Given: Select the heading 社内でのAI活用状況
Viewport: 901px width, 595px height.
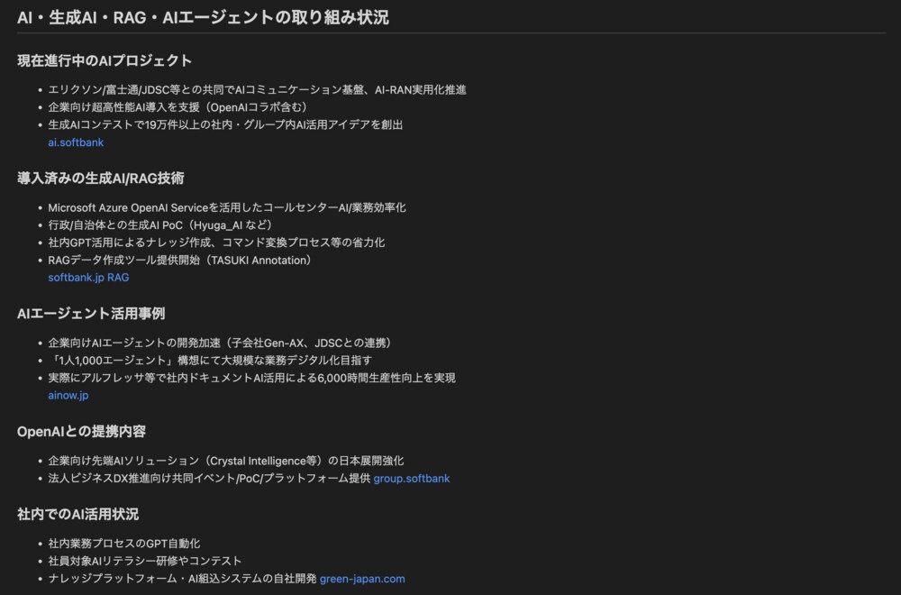Looking at the screenshot, I should point(78,515).
